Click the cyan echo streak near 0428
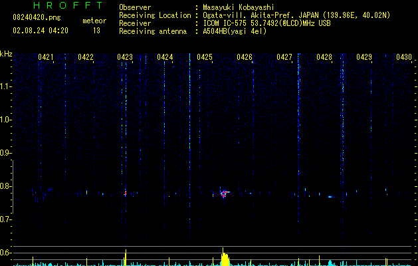418x266 pixels. pos(331,197)
